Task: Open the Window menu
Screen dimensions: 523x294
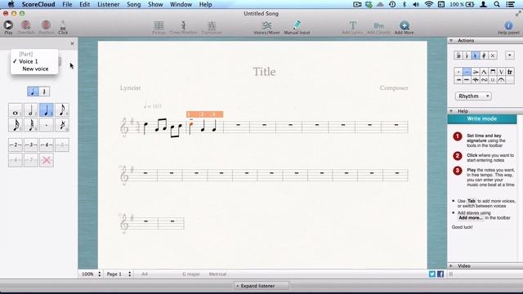Action: coord(181,4)
